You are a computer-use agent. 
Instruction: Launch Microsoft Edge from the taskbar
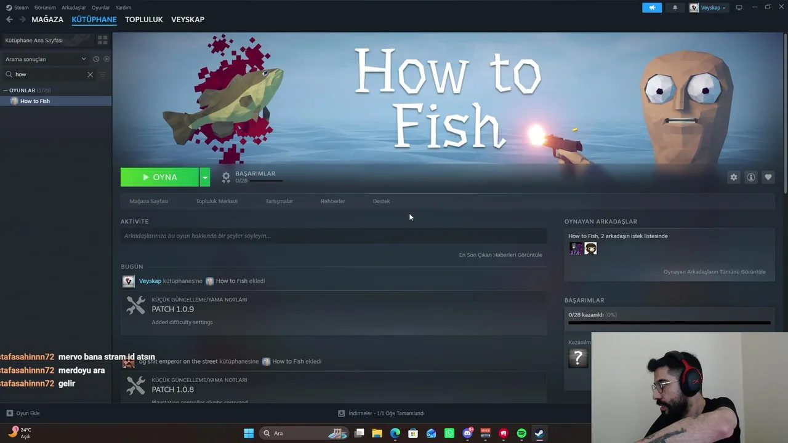395,433
